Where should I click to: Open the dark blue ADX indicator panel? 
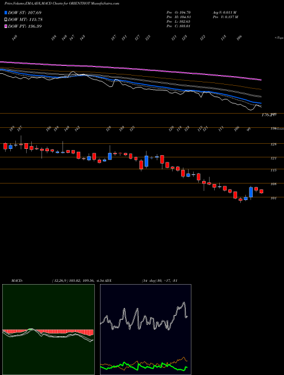click(x=145, y=330)
